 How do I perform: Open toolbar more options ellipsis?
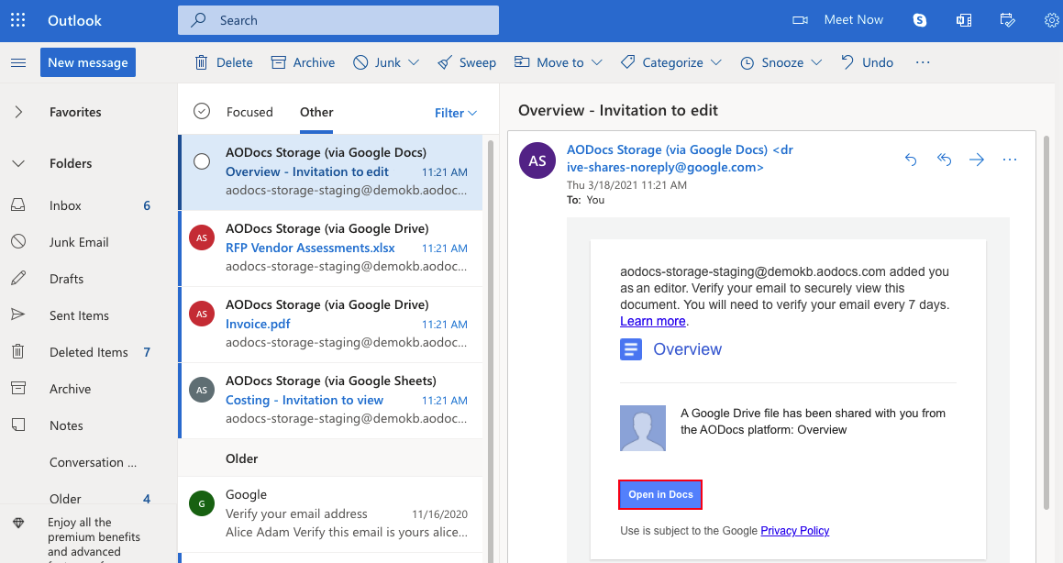pos(923,62)
